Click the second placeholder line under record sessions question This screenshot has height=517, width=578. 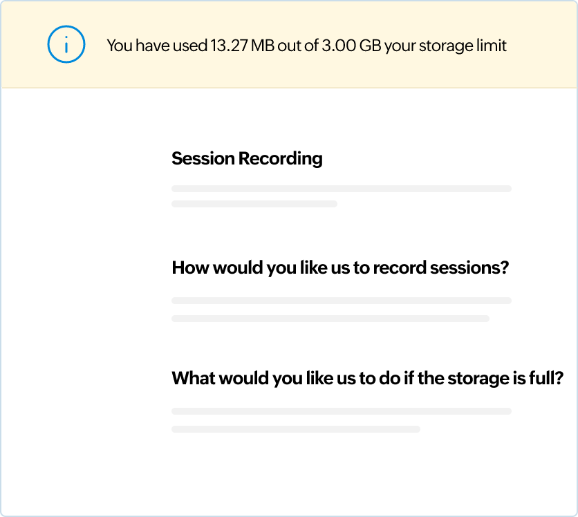(330, 319)
